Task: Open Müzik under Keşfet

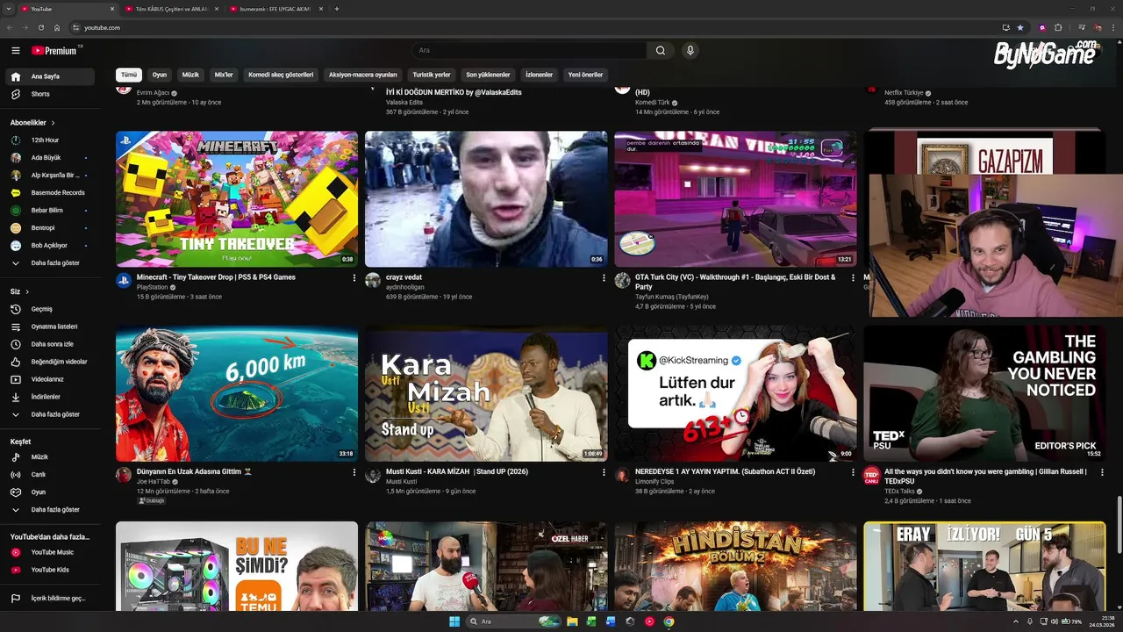Action: 48,457
